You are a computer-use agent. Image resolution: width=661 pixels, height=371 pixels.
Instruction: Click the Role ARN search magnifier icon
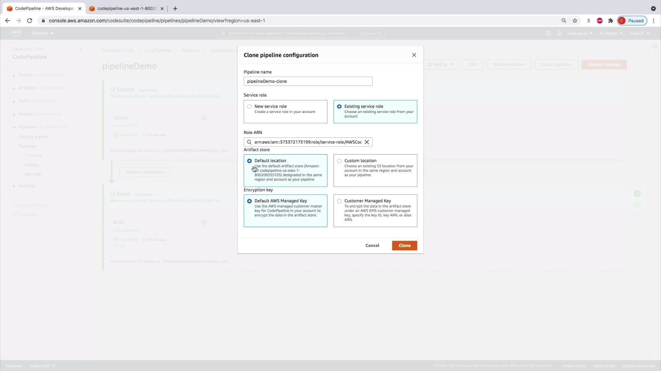click(x=249, y=142)
